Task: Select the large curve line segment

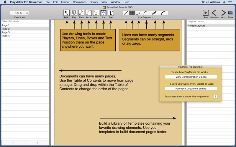Action: (146, 13)
